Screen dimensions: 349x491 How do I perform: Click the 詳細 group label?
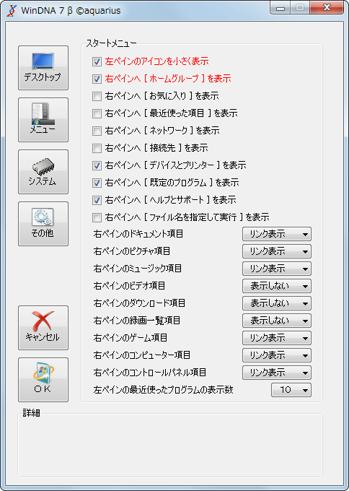(31, 413)
